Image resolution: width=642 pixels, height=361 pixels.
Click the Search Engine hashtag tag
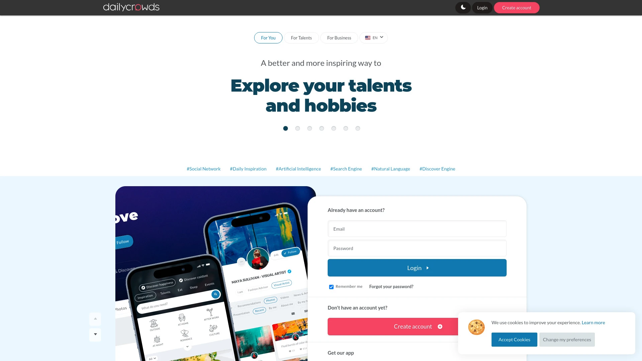(346, 168)
